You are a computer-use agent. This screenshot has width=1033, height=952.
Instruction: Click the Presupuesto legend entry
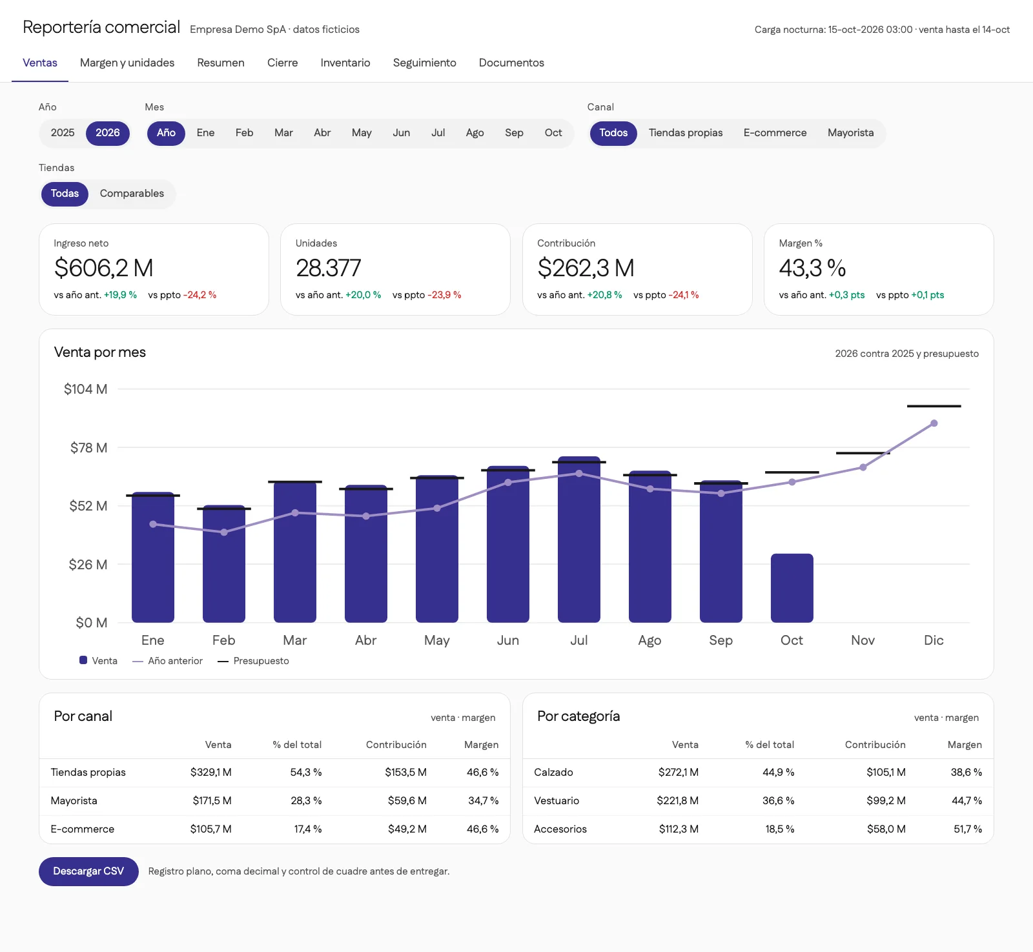tap(253, 661)
